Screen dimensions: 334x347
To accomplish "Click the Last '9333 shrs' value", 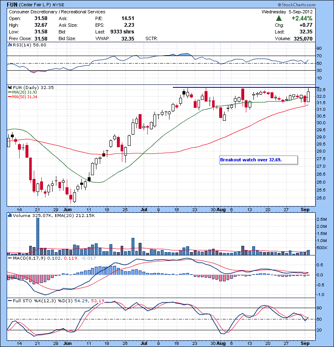I will 122,32.
